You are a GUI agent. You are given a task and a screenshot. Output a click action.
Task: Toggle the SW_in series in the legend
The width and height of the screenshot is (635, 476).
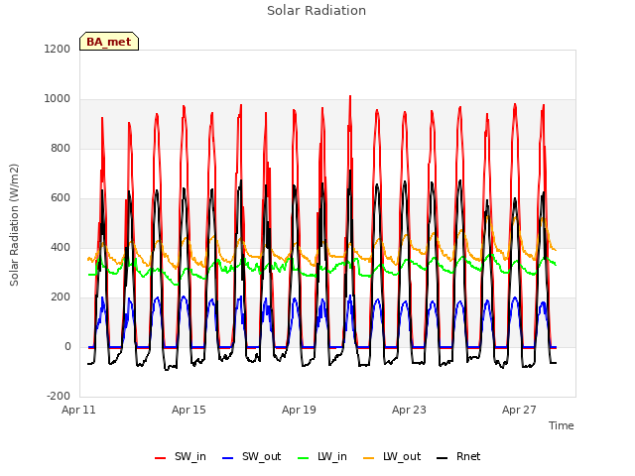[x=181, y=457]
